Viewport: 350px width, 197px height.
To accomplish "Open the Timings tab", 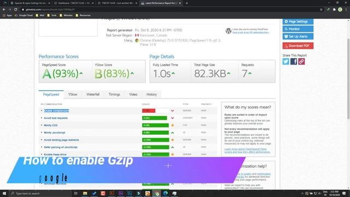I will (x=114, y=95).
